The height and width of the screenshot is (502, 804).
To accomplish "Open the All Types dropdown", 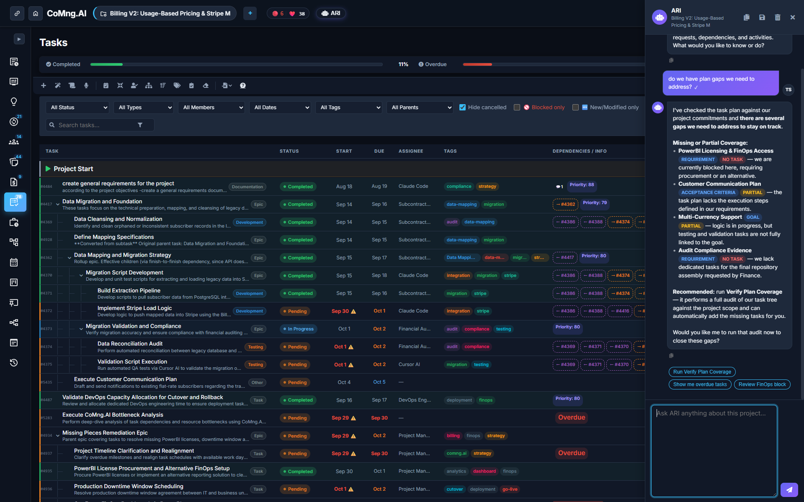I will [144, 108].
